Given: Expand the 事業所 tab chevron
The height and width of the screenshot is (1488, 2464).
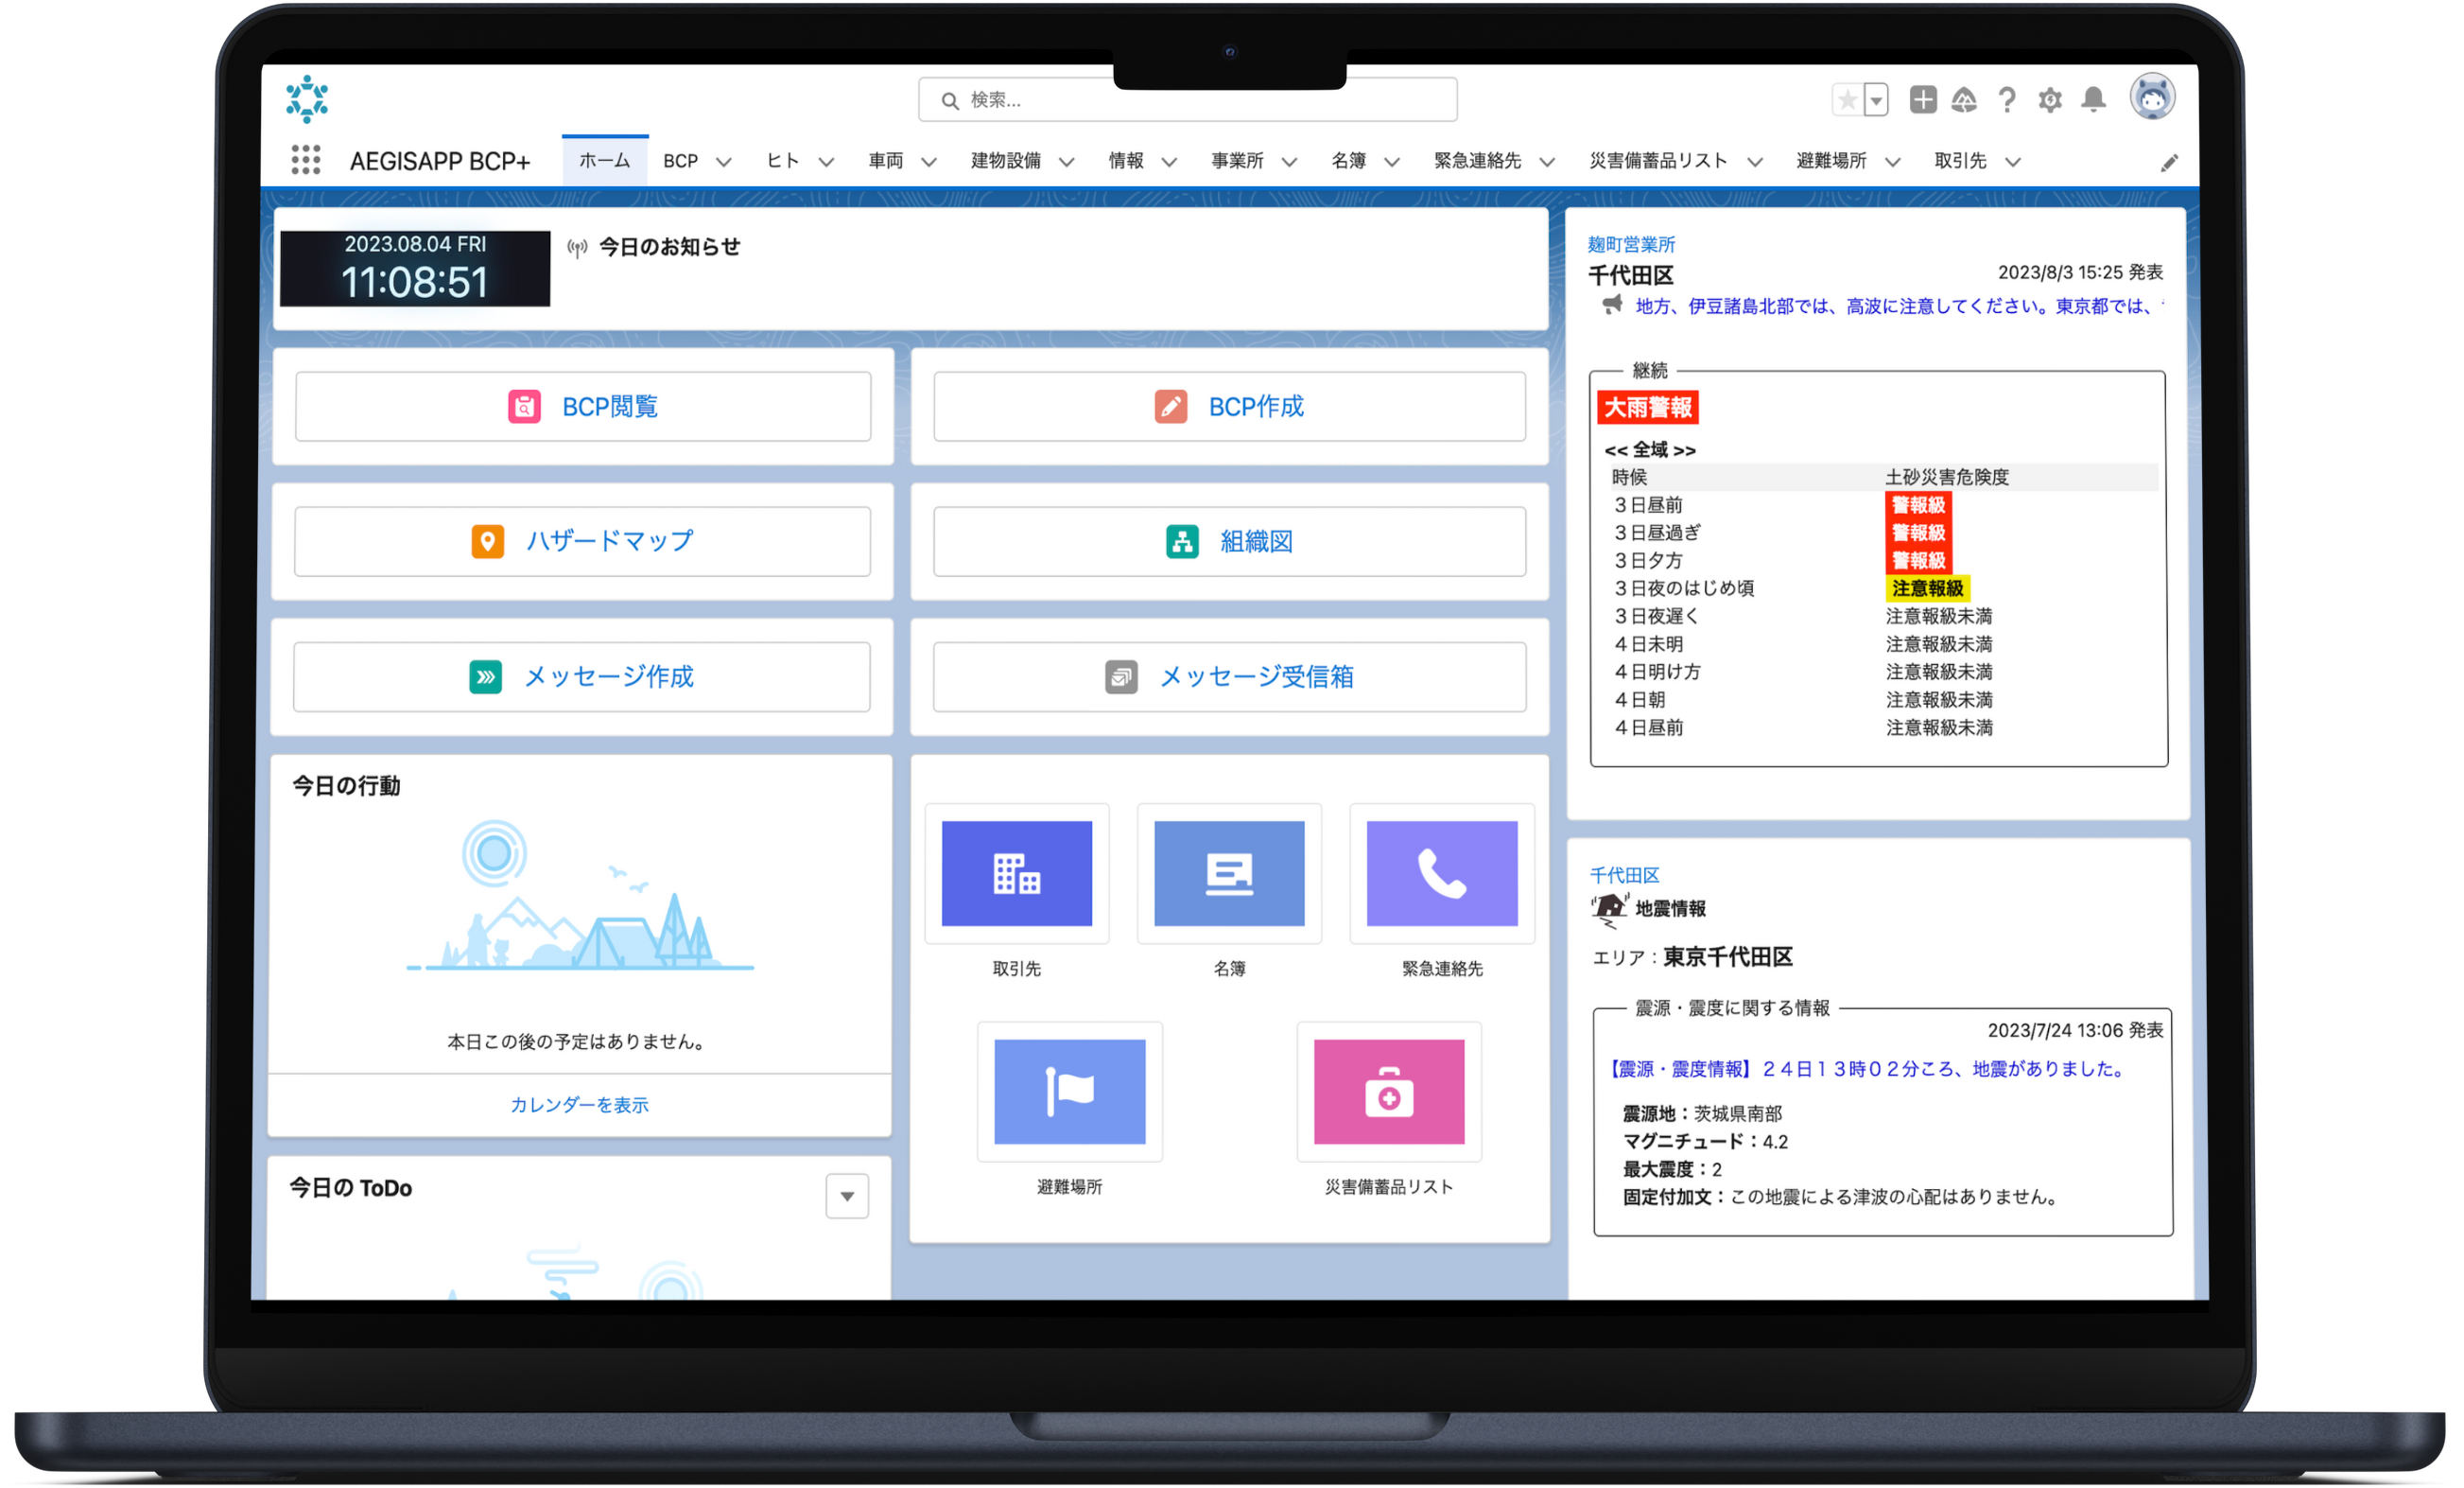Looking at the screenshot, I should 1289,162.
